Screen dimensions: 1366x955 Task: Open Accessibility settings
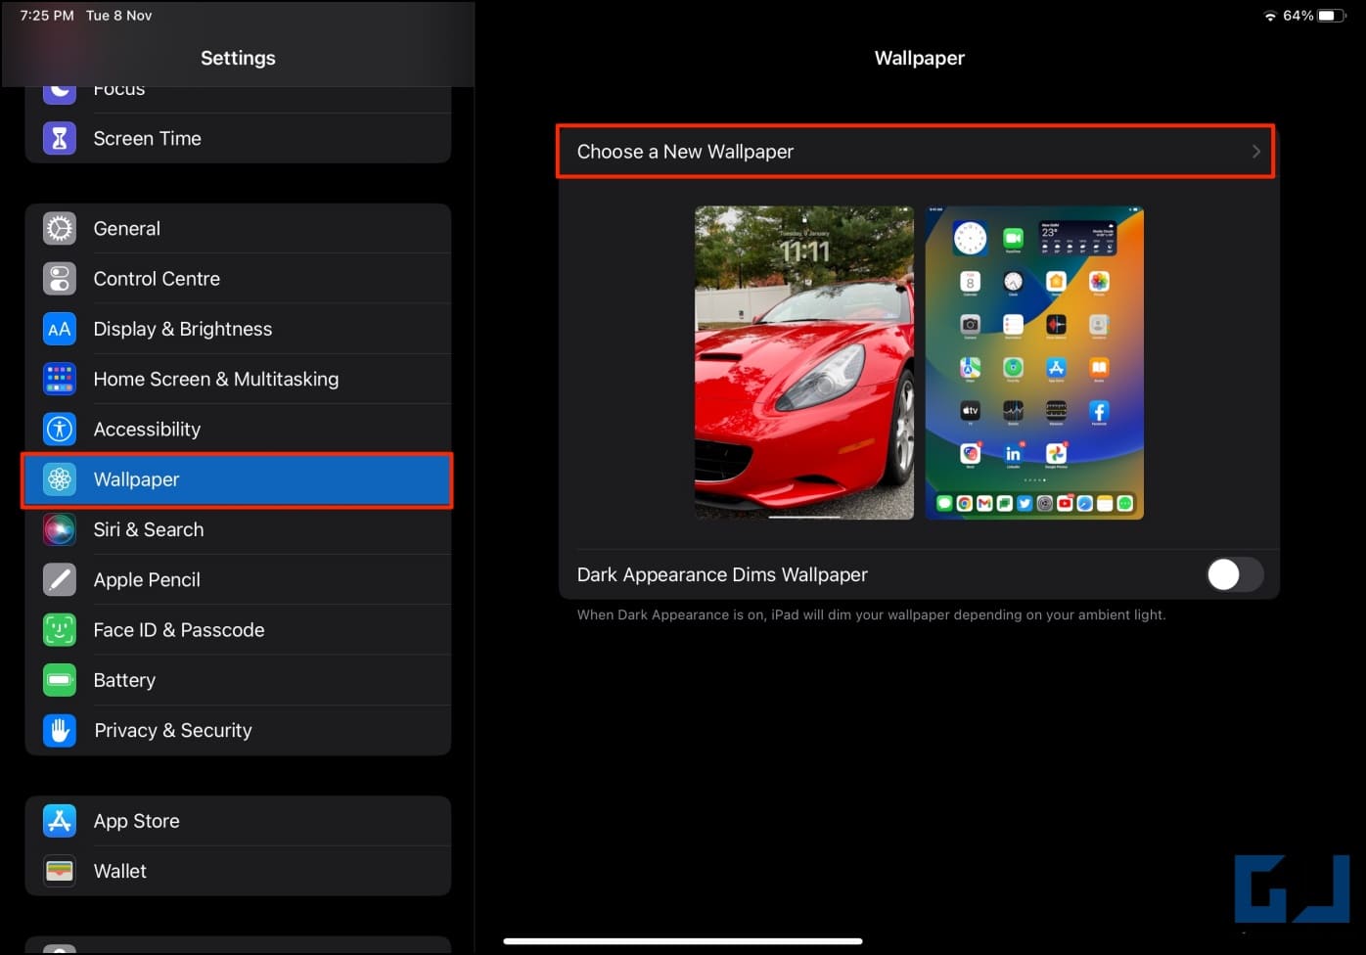238,429
